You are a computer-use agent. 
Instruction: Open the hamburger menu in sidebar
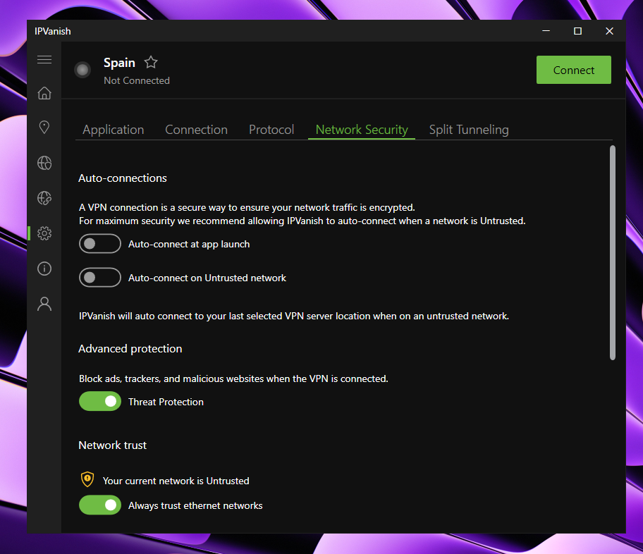[44, 60]
